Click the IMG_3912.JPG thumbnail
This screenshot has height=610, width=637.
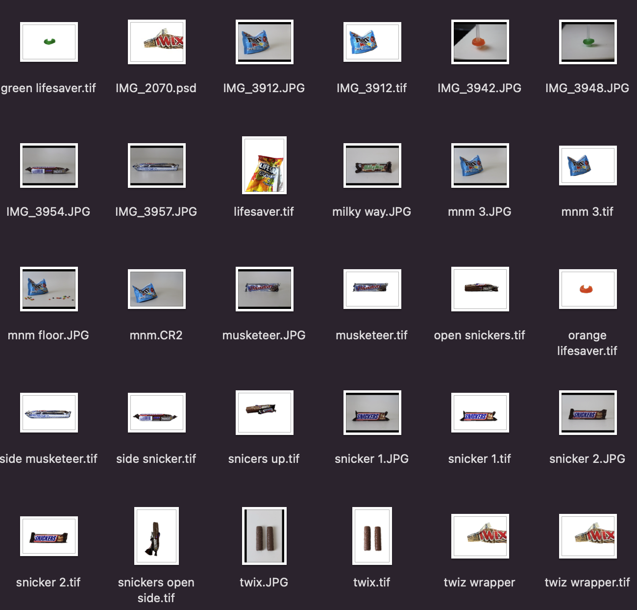pos(265,42)
